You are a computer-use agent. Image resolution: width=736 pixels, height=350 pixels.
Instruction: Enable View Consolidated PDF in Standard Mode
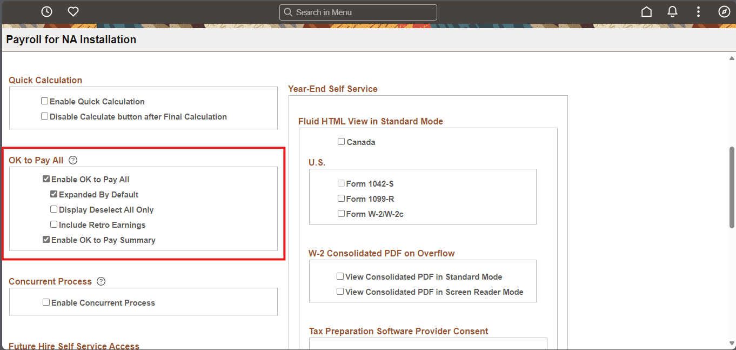click(x=340, y=275)
